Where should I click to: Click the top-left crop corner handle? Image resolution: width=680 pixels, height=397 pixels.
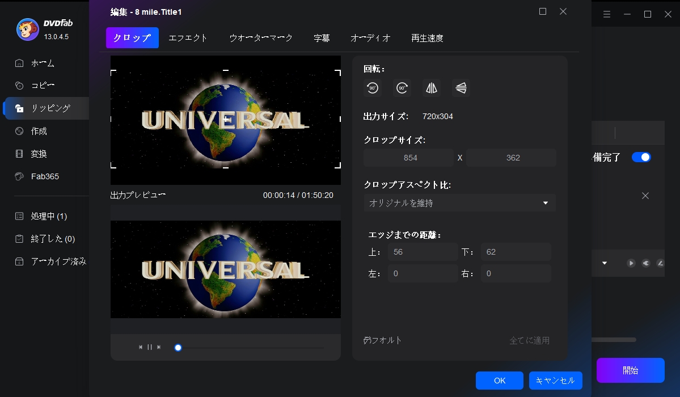click(113, 73)
